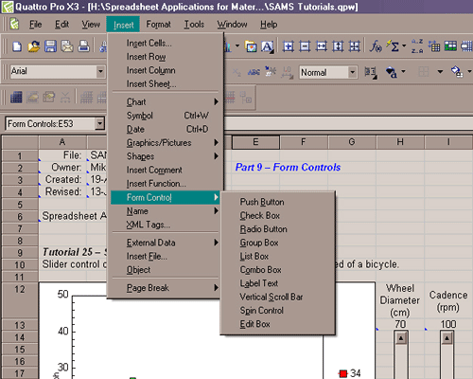Select Combo Box form control
Viewport: 473px width, 379px height.
pos(277,270)
